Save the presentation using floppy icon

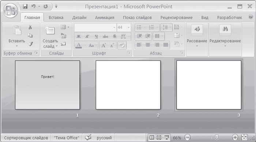click(x=25, y=7)
